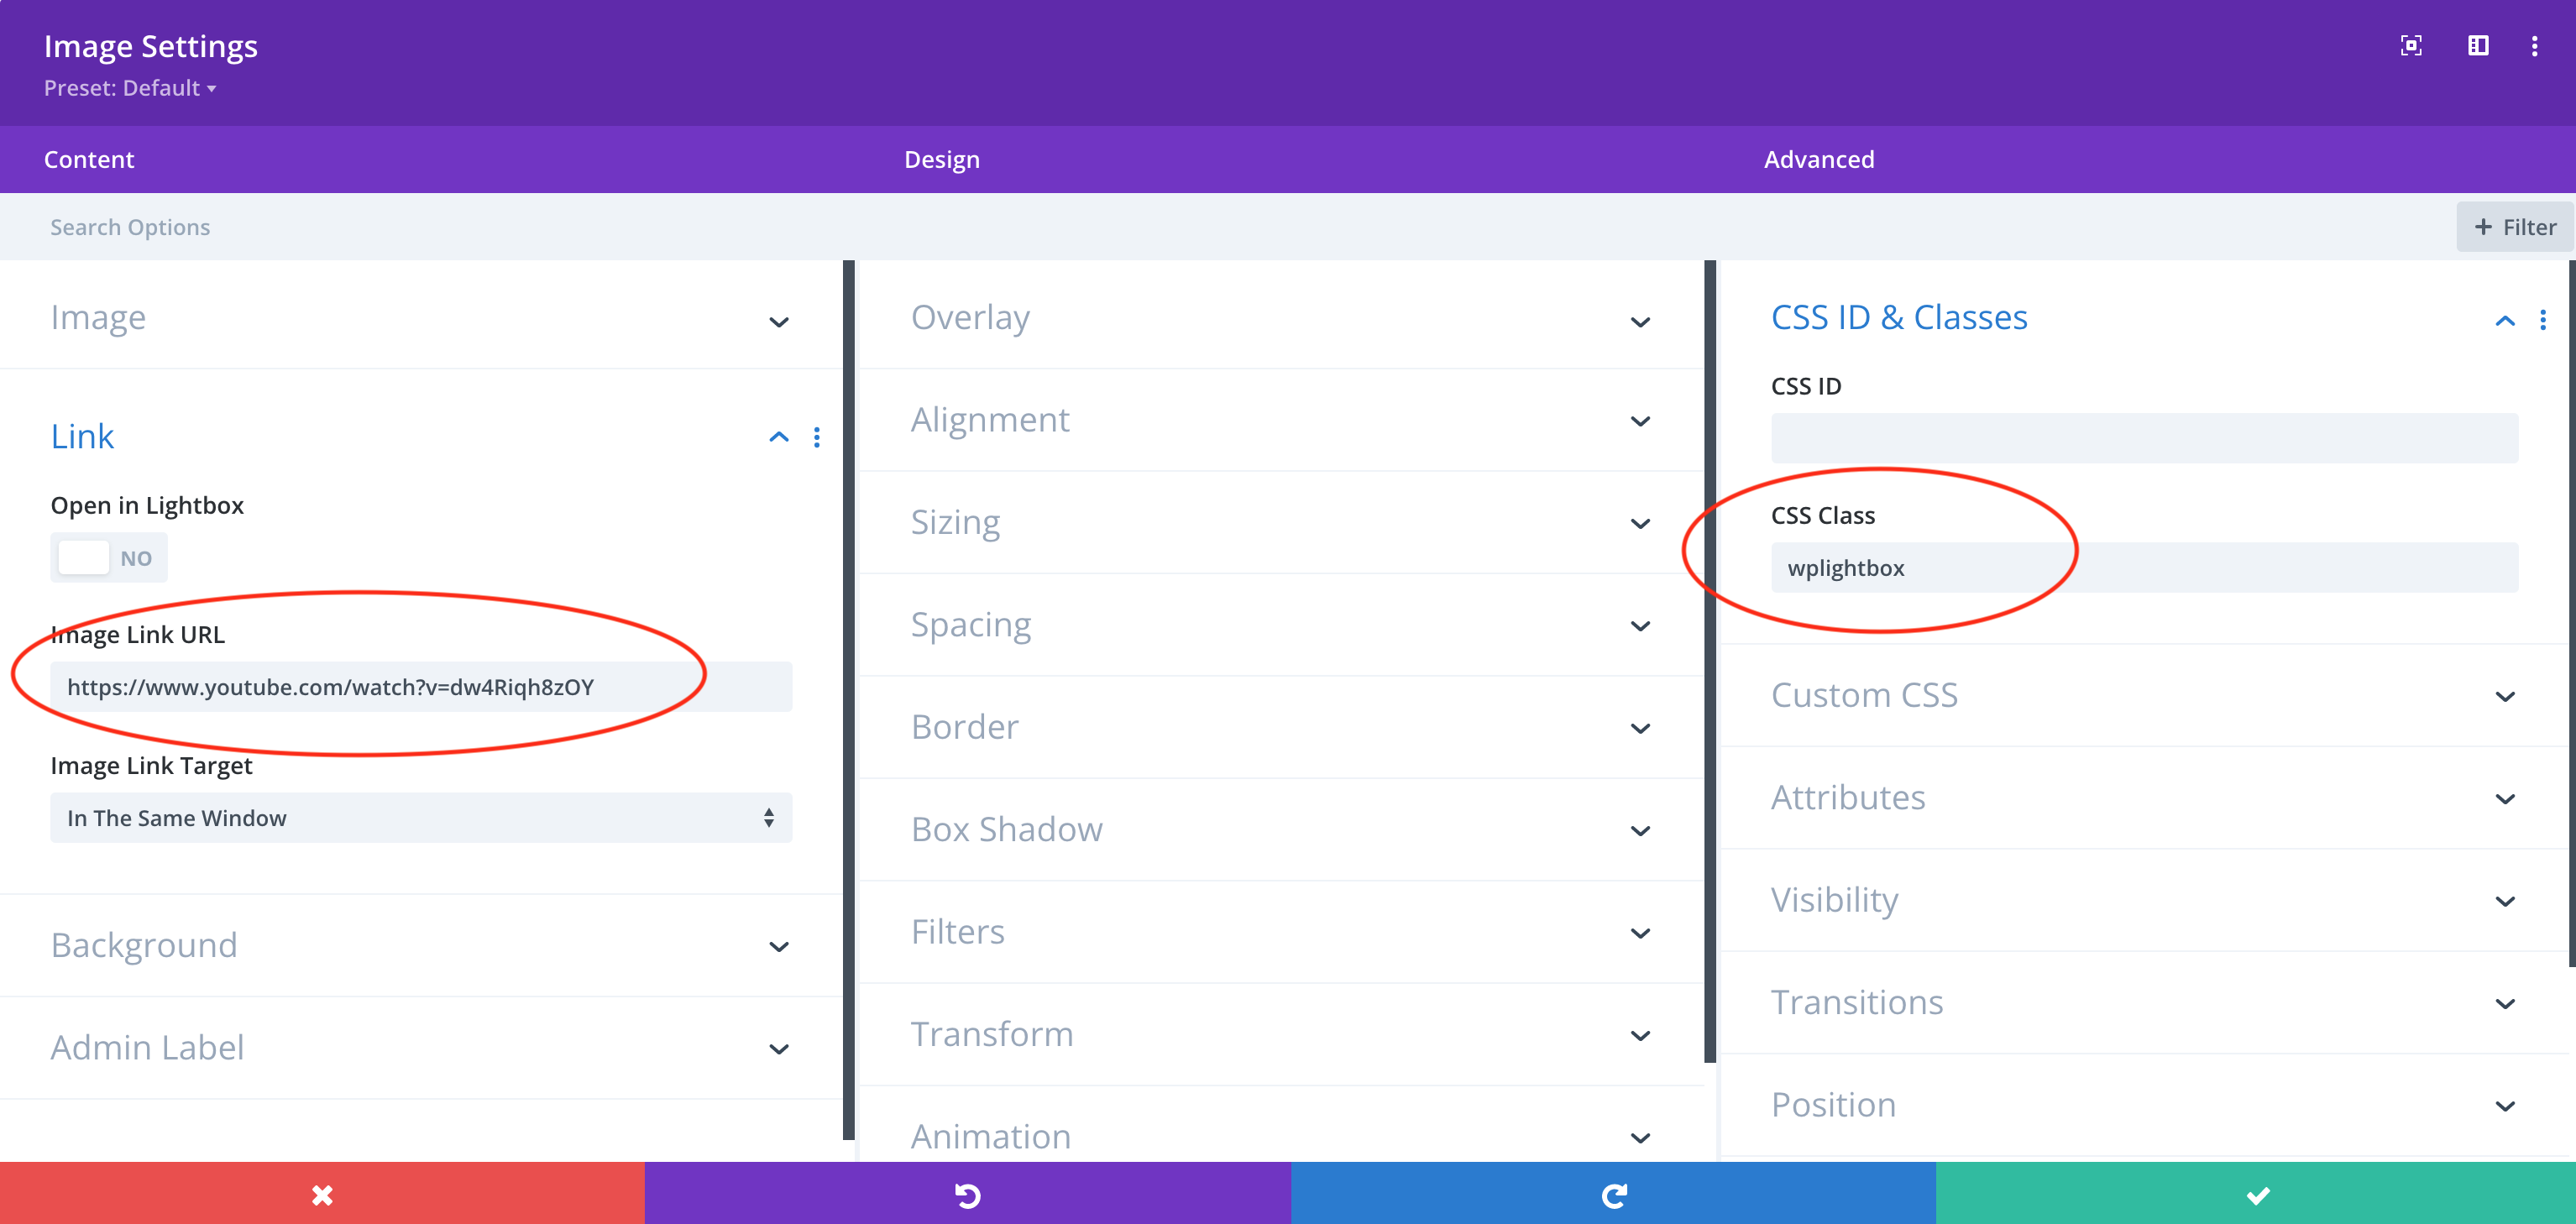Click the split column view icon
The image size is (2576, 1224).
2478,46
